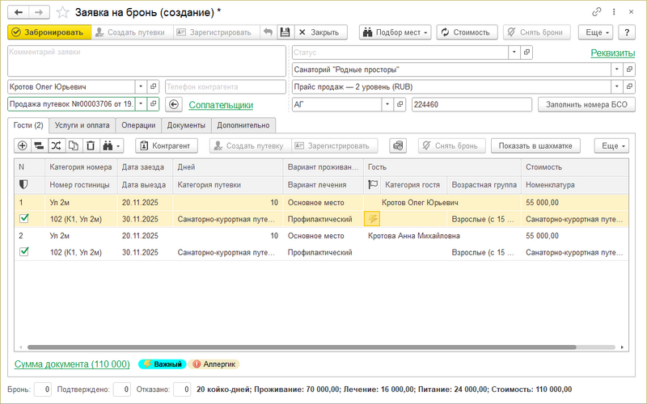
Task: Uncheck the checkbox in first guest row
Action: (x=23, y=218)
